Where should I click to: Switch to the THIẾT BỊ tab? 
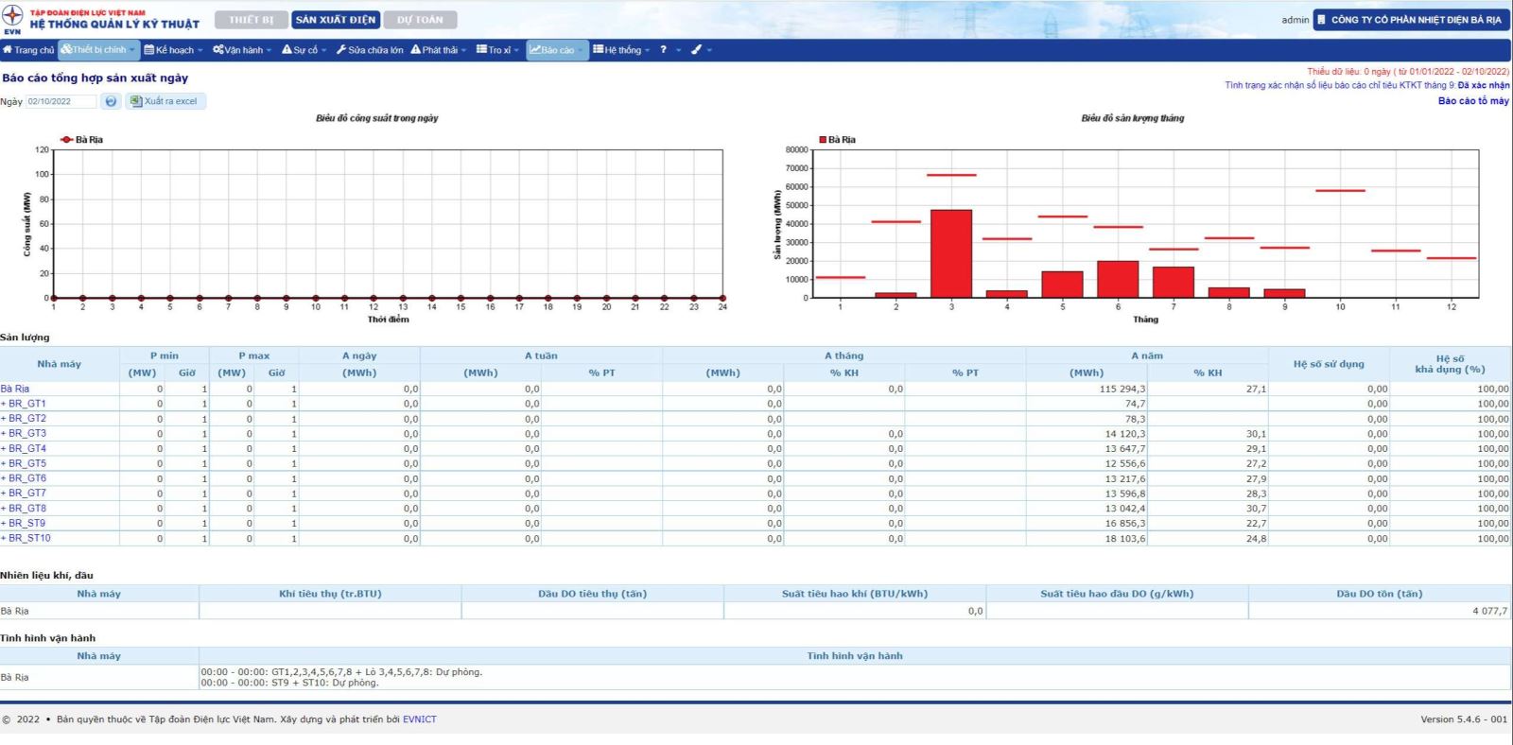coord(251,20)
